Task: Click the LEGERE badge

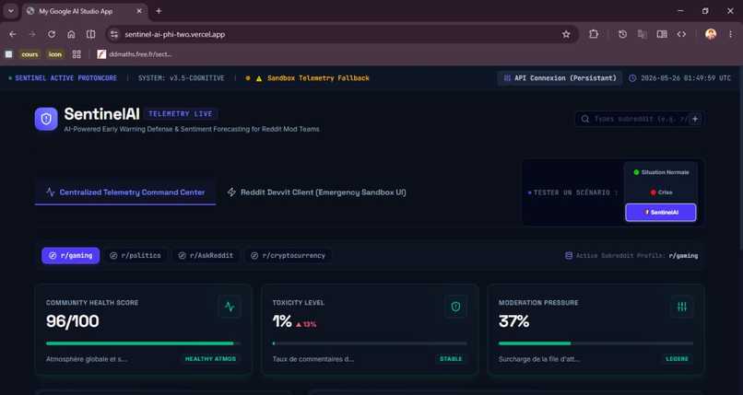Action: 677,359
